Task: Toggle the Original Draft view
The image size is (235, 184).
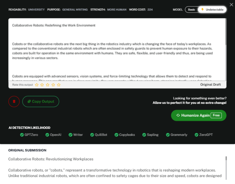Action: tap(211, 84)
